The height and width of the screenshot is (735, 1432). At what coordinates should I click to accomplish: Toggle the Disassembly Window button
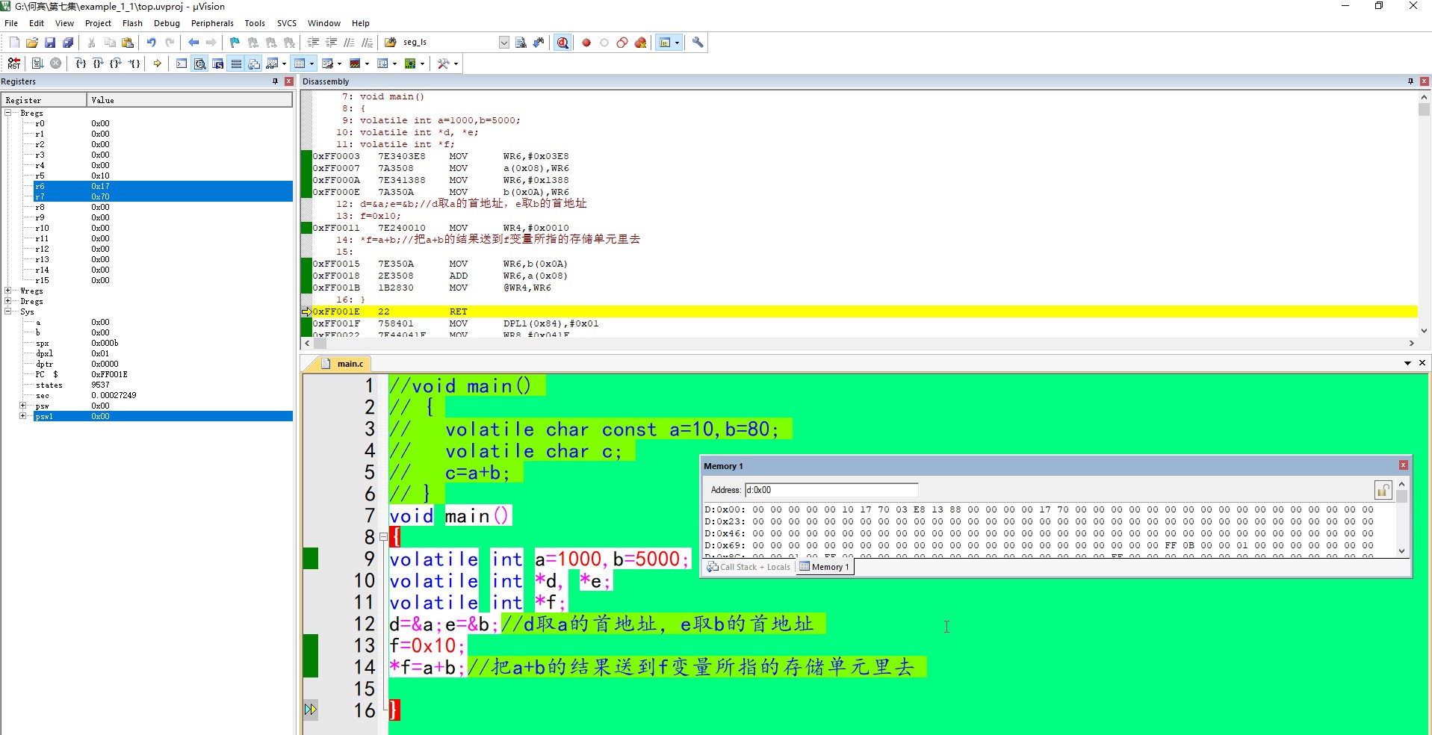pos(200,63)
